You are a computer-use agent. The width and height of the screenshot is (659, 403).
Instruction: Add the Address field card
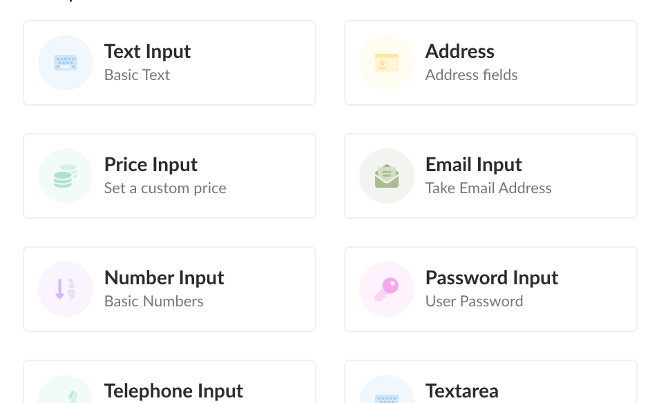point(490,63)
